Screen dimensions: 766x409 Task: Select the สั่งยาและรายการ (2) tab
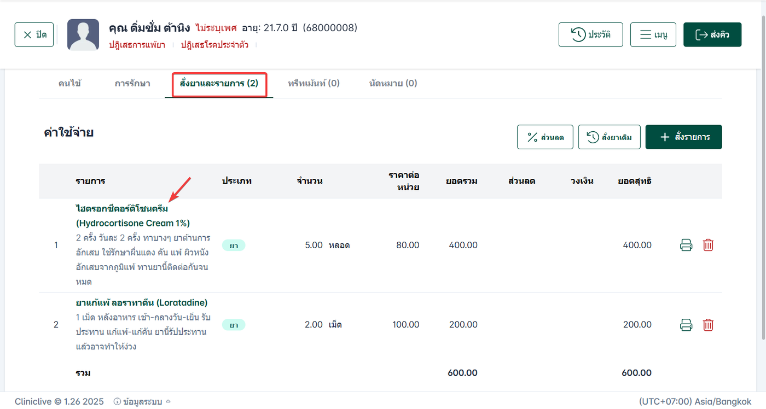tap(219, 84)
